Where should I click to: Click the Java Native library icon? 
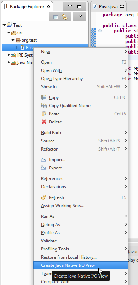coord(14,63)
